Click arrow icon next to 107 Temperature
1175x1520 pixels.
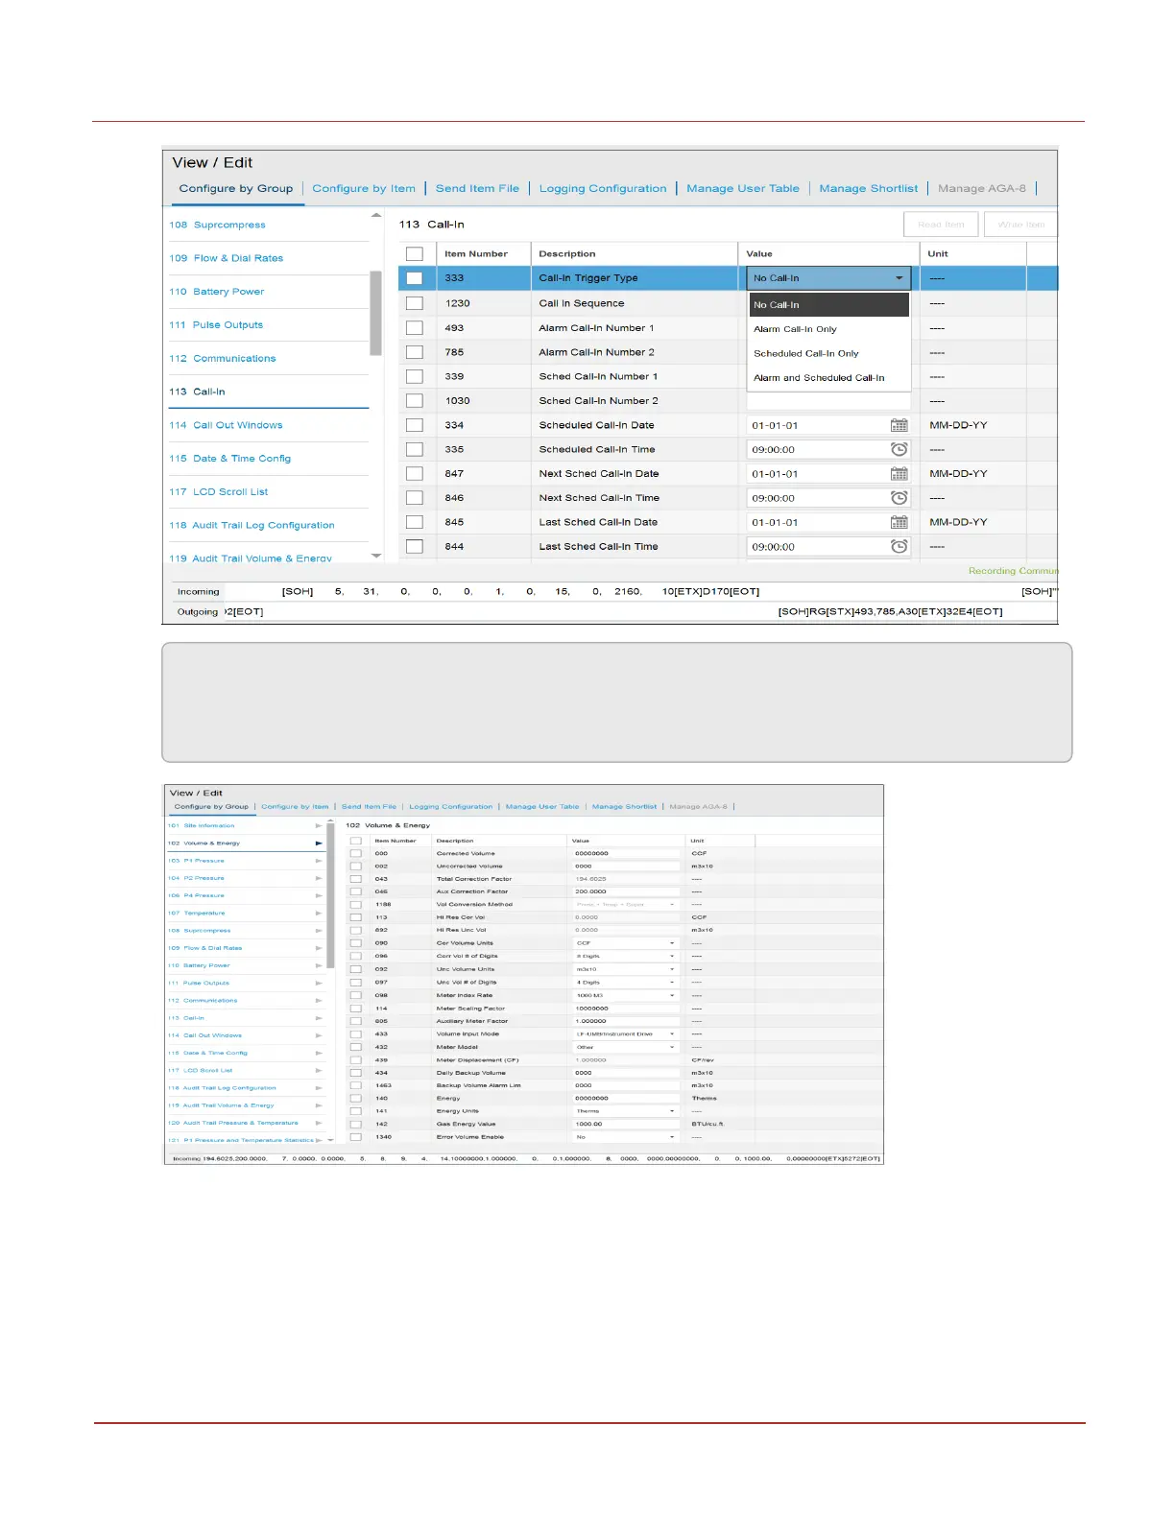[319, 914]
